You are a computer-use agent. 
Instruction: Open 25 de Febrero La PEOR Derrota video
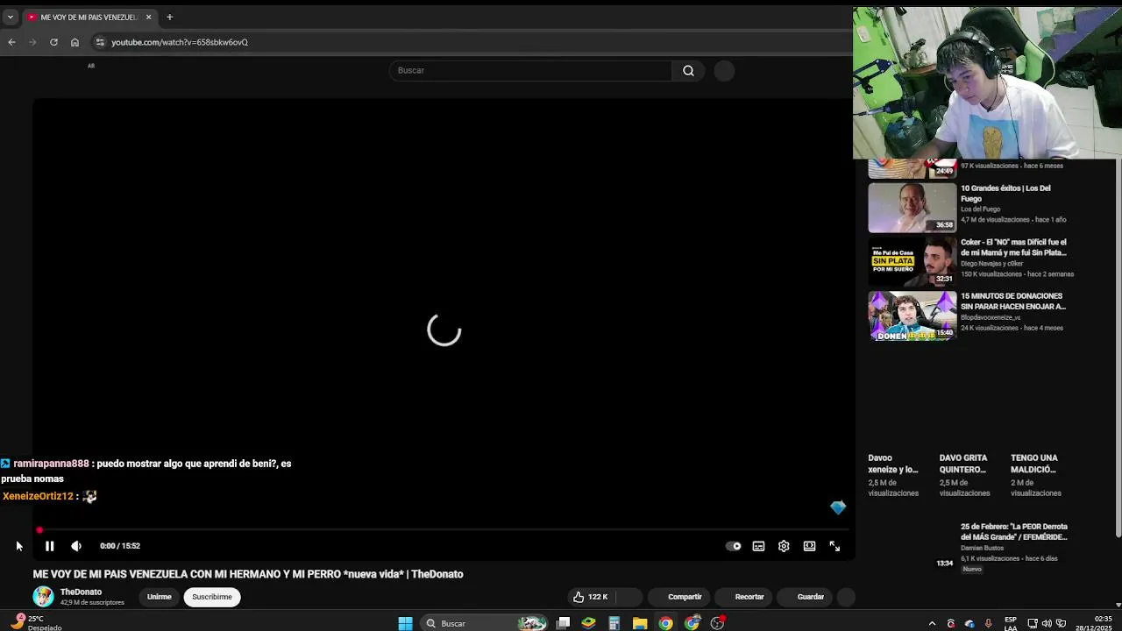click(1014, 532)
